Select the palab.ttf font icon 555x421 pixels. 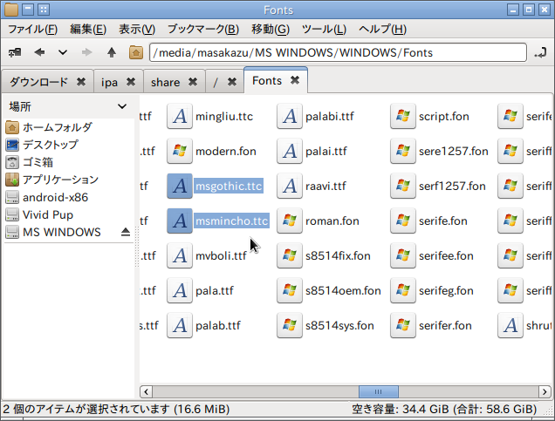180,325
